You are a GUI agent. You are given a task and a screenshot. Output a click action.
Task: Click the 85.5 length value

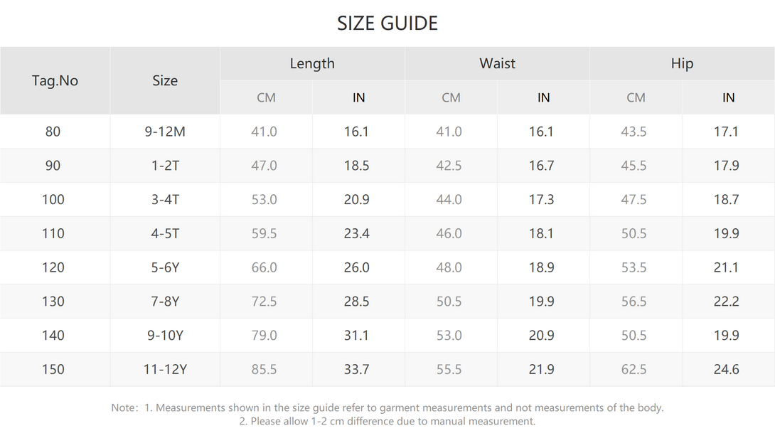point(264,369)
